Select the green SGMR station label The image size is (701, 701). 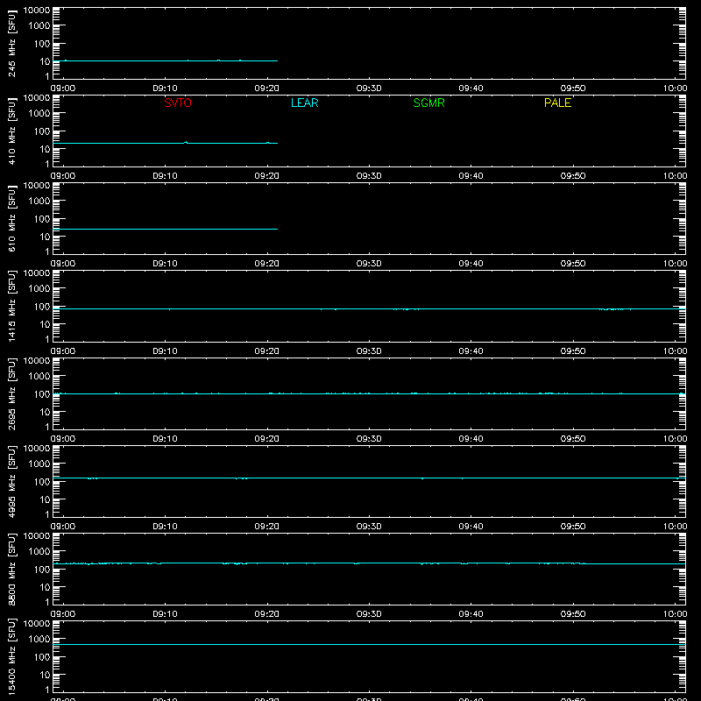click(x=428, y=103)
